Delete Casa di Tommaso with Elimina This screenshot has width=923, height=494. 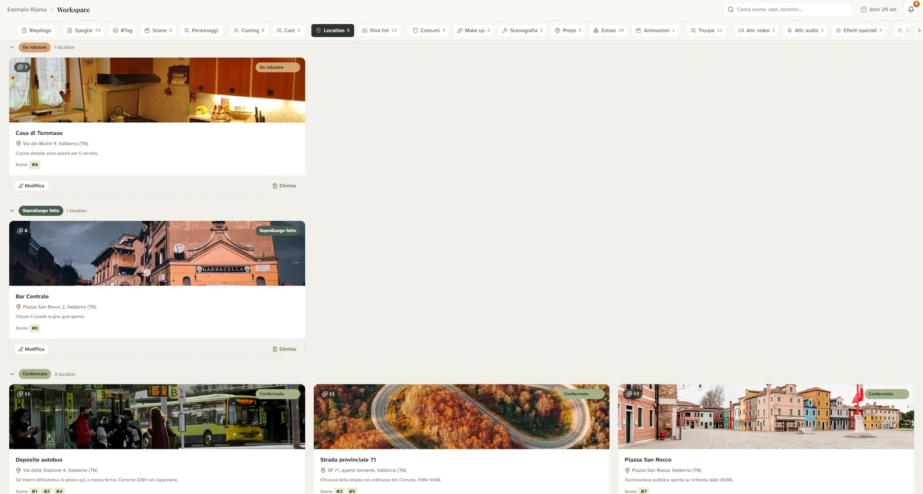(x=284, y=186)
